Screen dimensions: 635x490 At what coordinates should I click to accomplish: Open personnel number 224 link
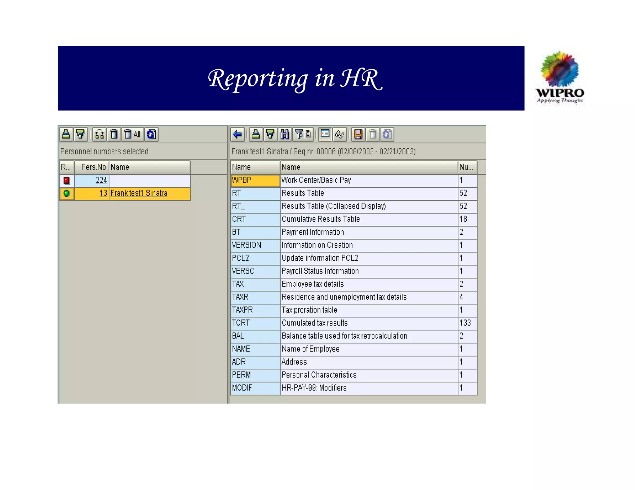click(x=101, y=180)
